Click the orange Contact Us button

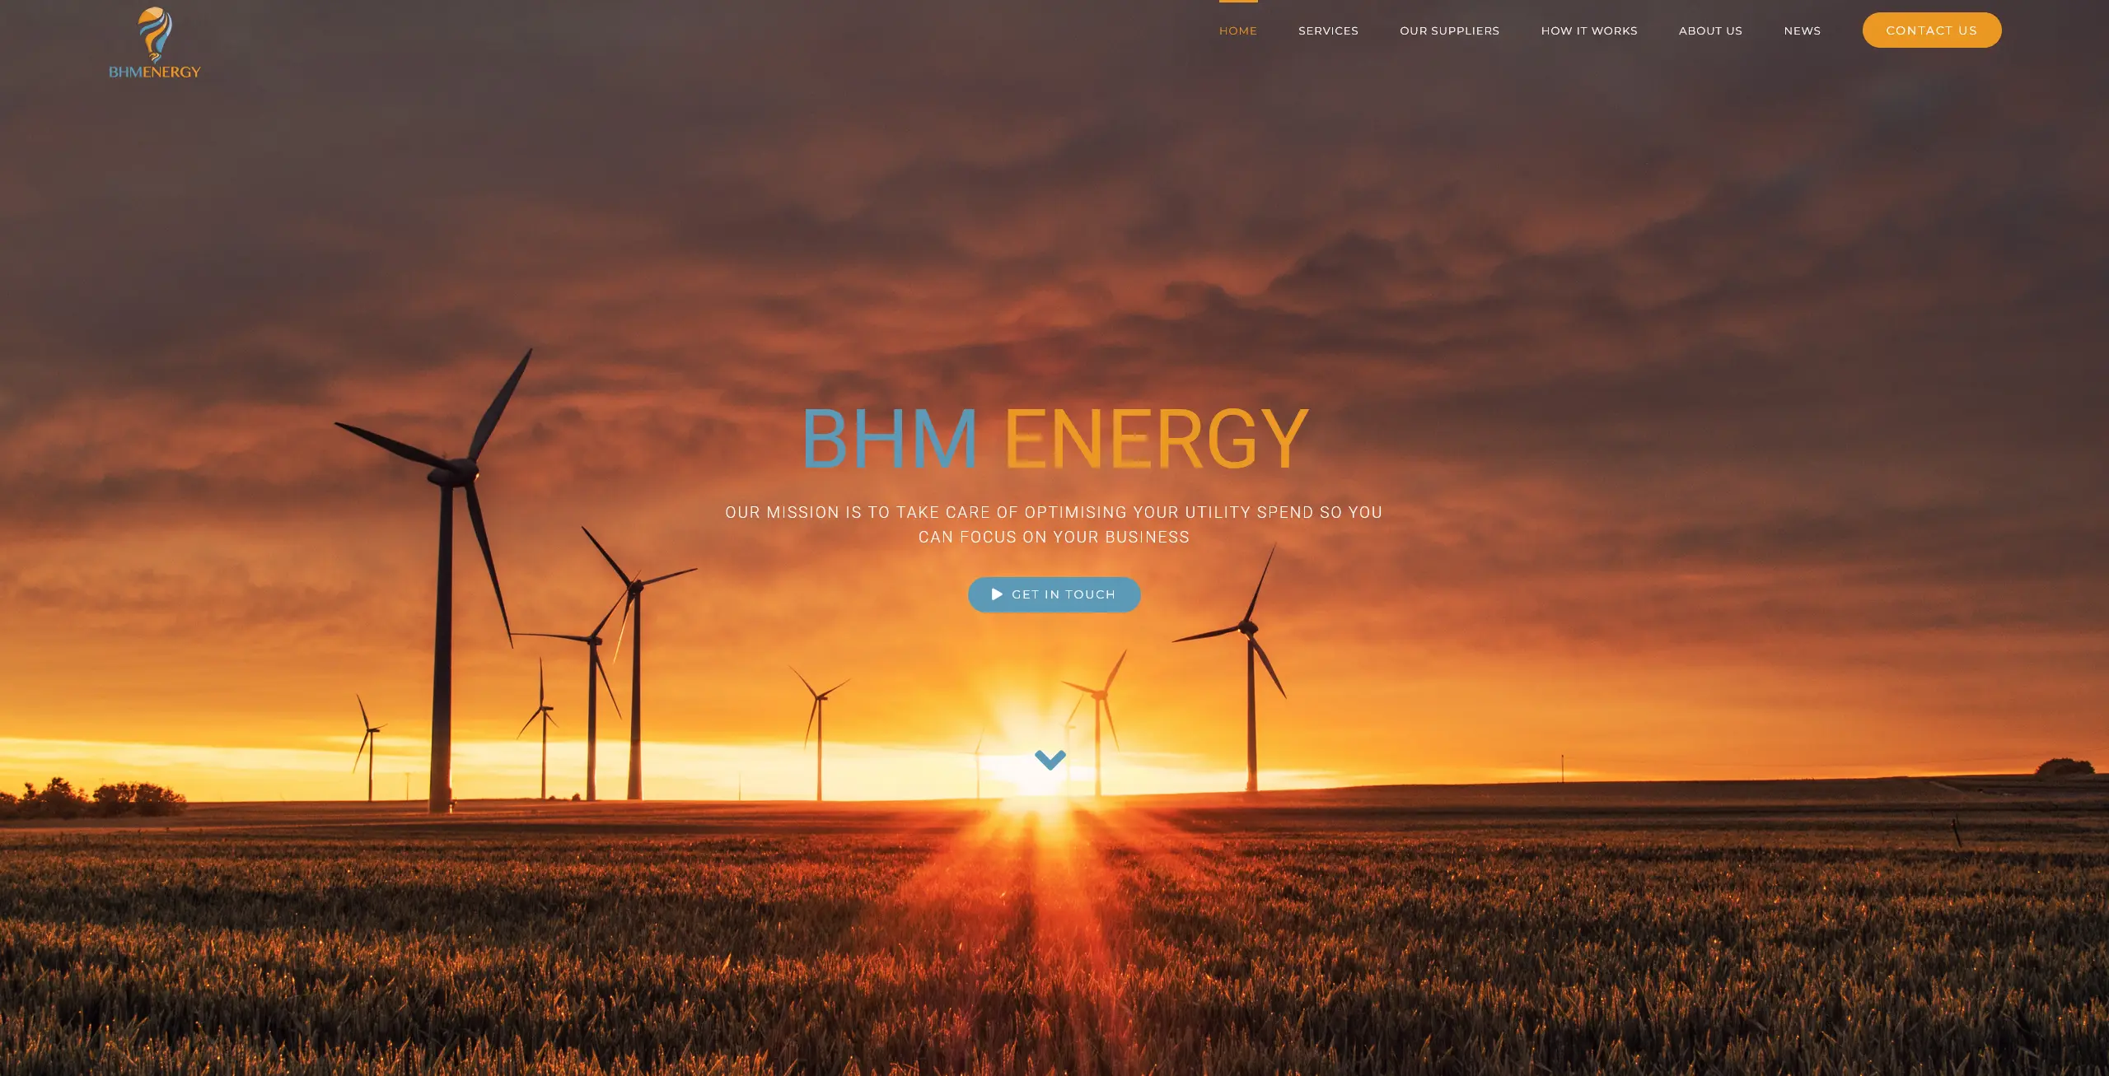click(x=1931, y=30)
